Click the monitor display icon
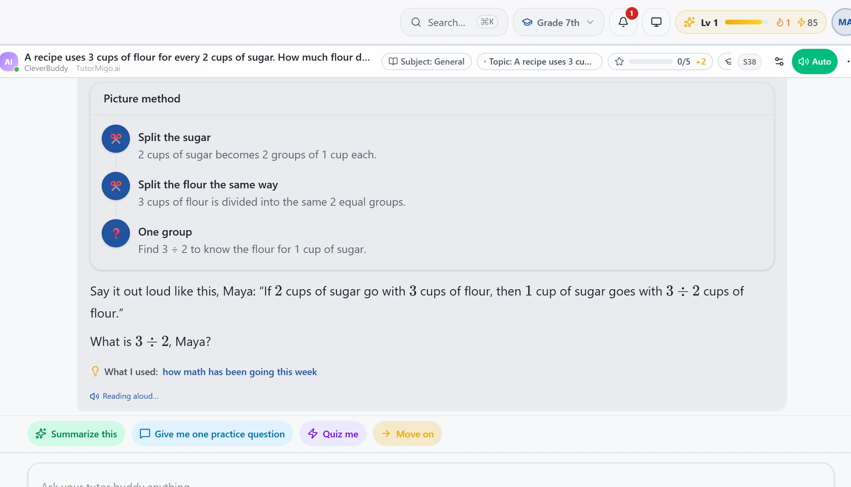The height and width of the screenshot is (487, 851). (x=656, y=22)
